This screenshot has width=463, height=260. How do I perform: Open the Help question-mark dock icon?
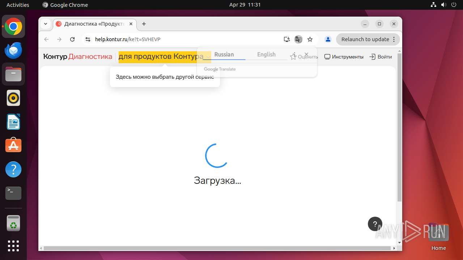pos(13,169)
